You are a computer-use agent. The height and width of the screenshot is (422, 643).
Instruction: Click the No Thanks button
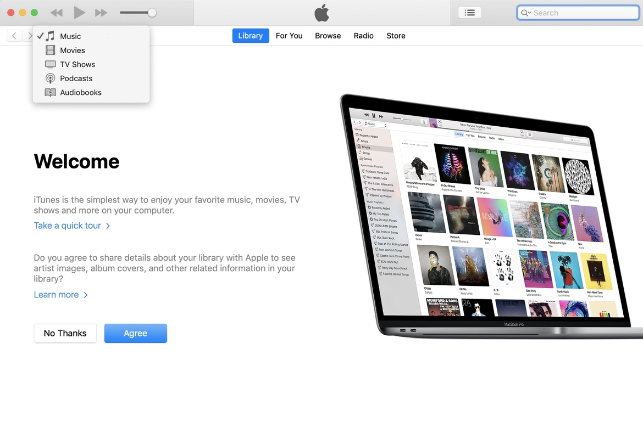pyautogui.click(x=65, y=333)
